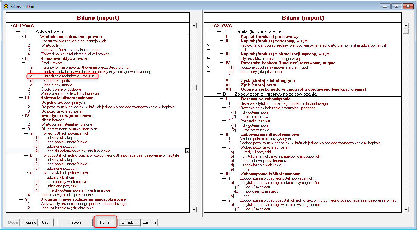The height and width of the screenshot is (230, 417).
Task: Click the Popraw button
Action: coord(30,222)
